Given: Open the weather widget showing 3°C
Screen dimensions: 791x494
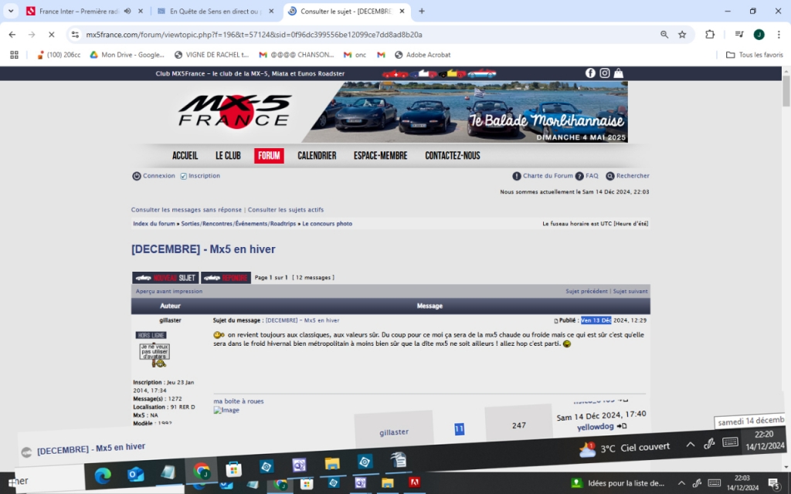Looking at the screenshot, I should coord(624,448).
